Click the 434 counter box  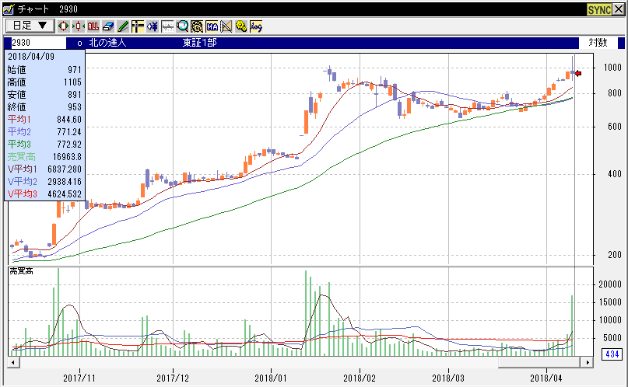(x=610, y=354)
